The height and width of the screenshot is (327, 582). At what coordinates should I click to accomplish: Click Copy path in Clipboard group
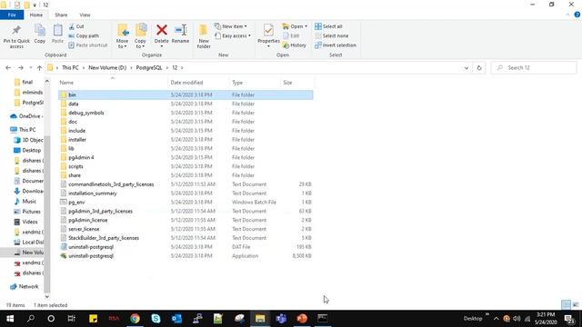84,36
